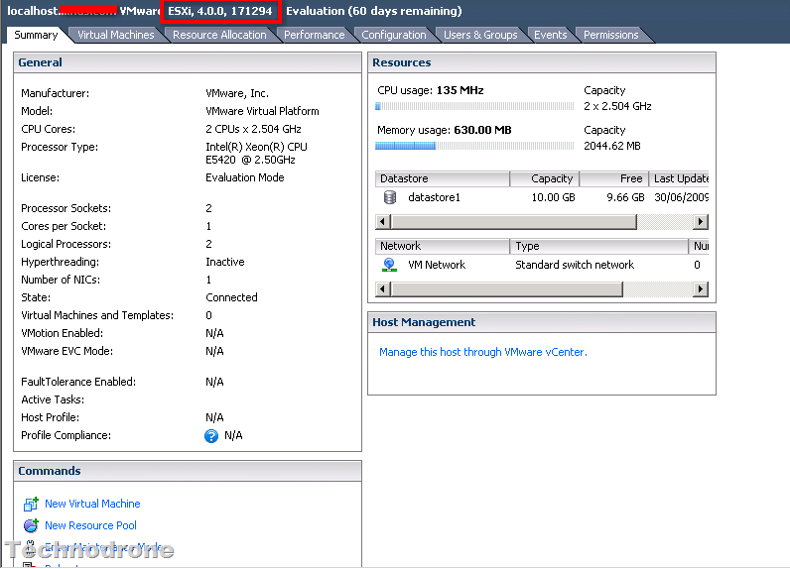The image size is (790, 569).
Task: Sort by the Datastore column header
Action: (443, 178)
